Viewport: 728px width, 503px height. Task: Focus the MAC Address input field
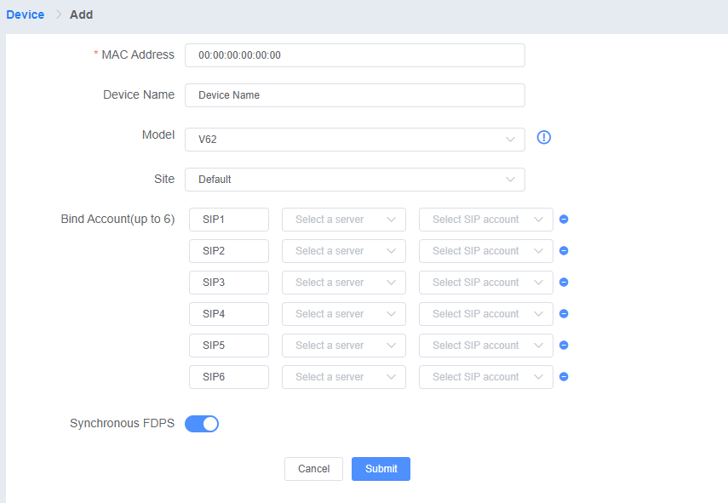tap(355, 55)
